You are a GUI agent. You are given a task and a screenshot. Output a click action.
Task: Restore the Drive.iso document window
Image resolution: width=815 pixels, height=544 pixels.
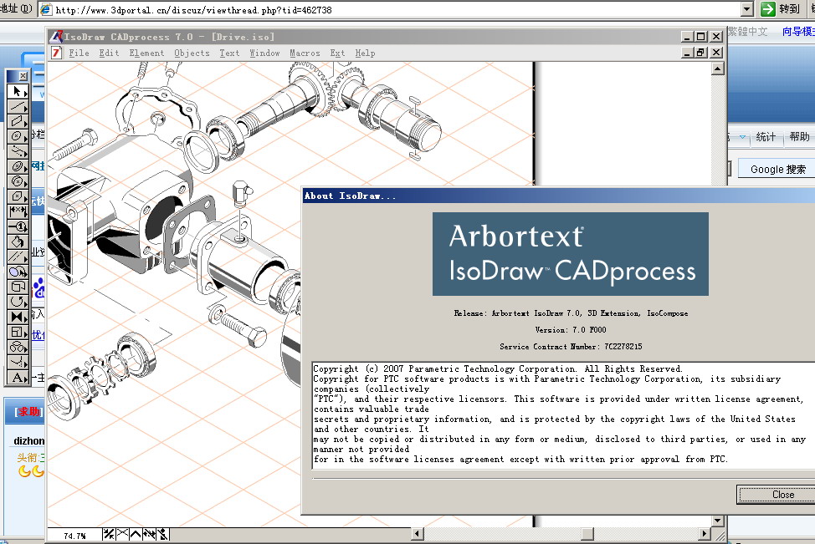pos(700,53)
